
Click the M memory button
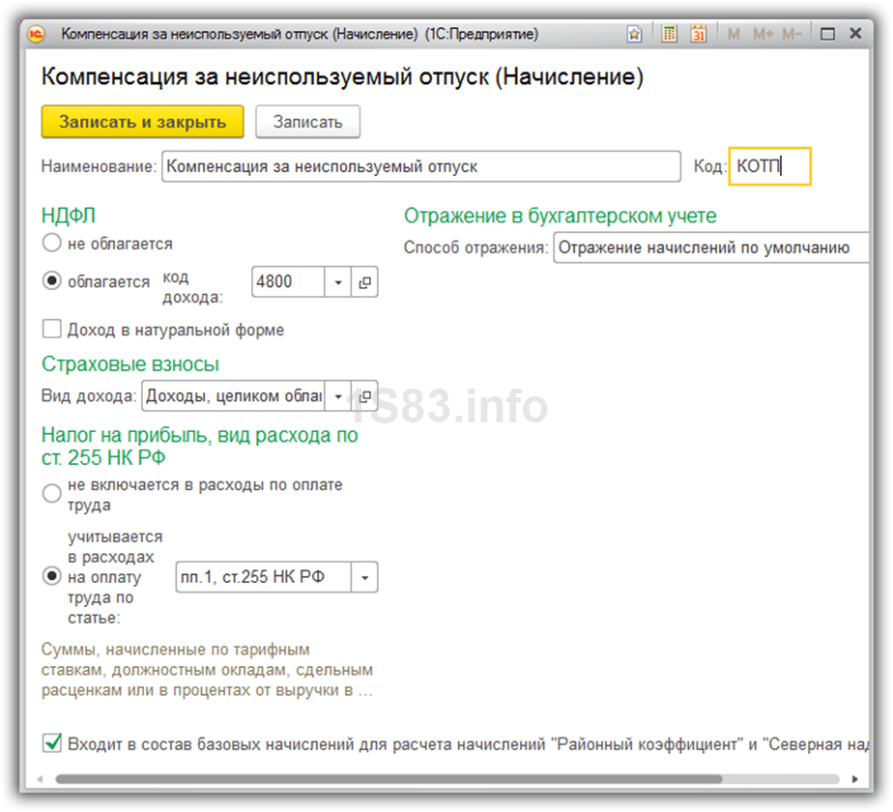pos(734,34)
